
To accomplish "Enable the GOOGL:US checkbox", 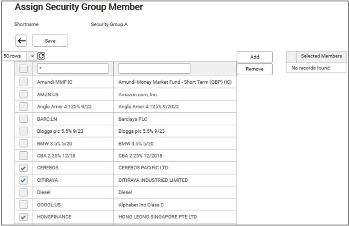I will (x=23, y=205).
